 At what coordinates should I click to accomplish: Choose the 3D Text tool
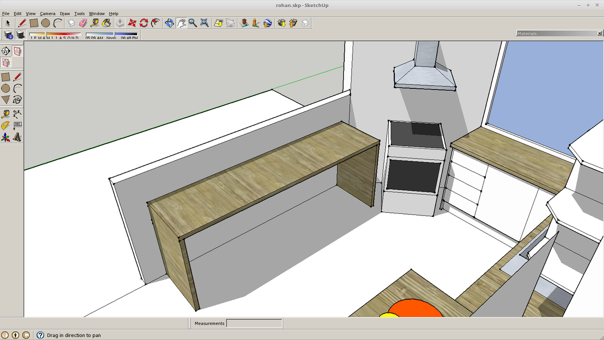click(18, 137)
